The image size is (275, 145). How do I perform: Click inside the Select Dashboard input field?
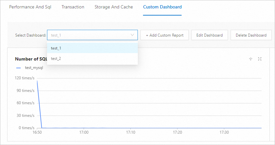coord(88,35)
